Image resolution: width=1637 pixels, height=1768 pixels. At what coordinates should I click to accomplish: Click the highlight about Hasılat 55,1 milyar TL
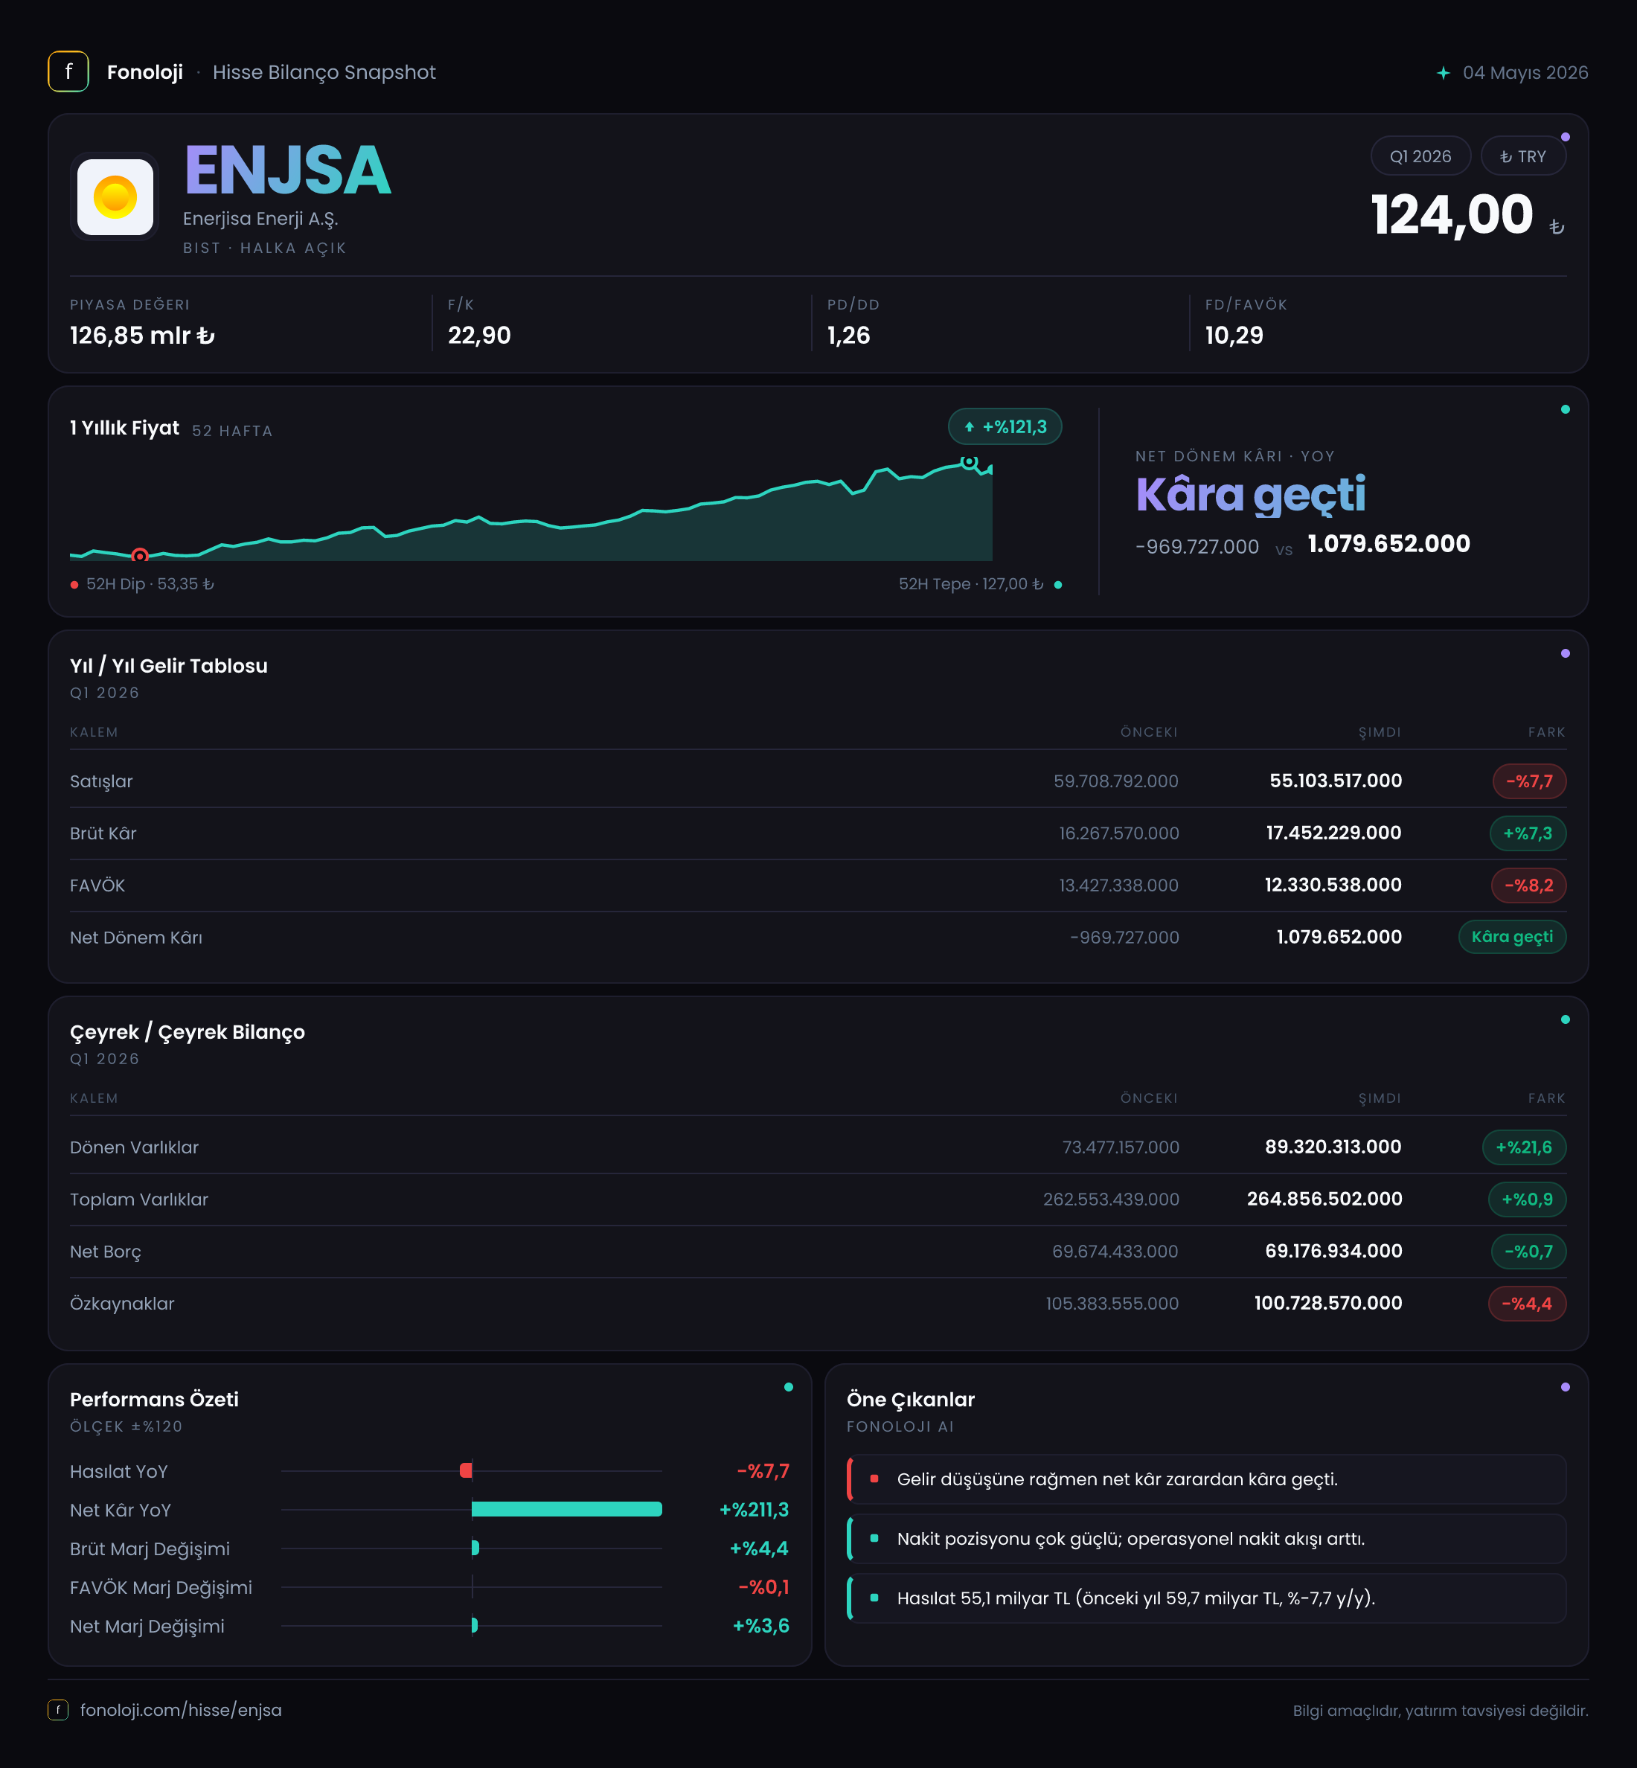[x=1206, y=1598]
